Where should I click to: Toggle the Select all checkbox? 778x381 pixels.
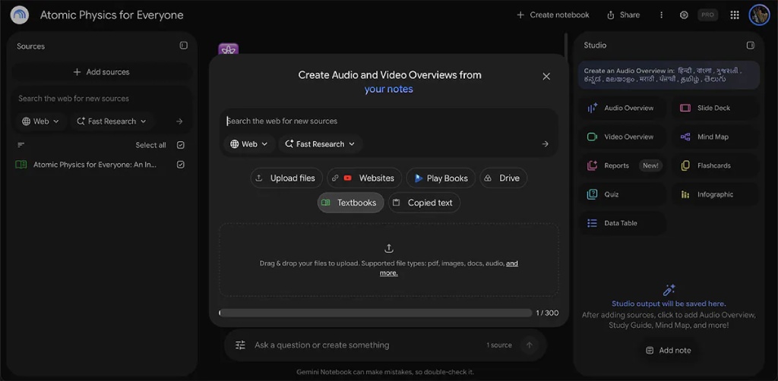point(181,145)
